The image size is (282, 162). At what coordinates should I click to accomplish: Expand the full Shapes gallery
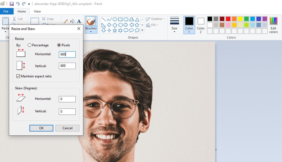pos(142,30)
